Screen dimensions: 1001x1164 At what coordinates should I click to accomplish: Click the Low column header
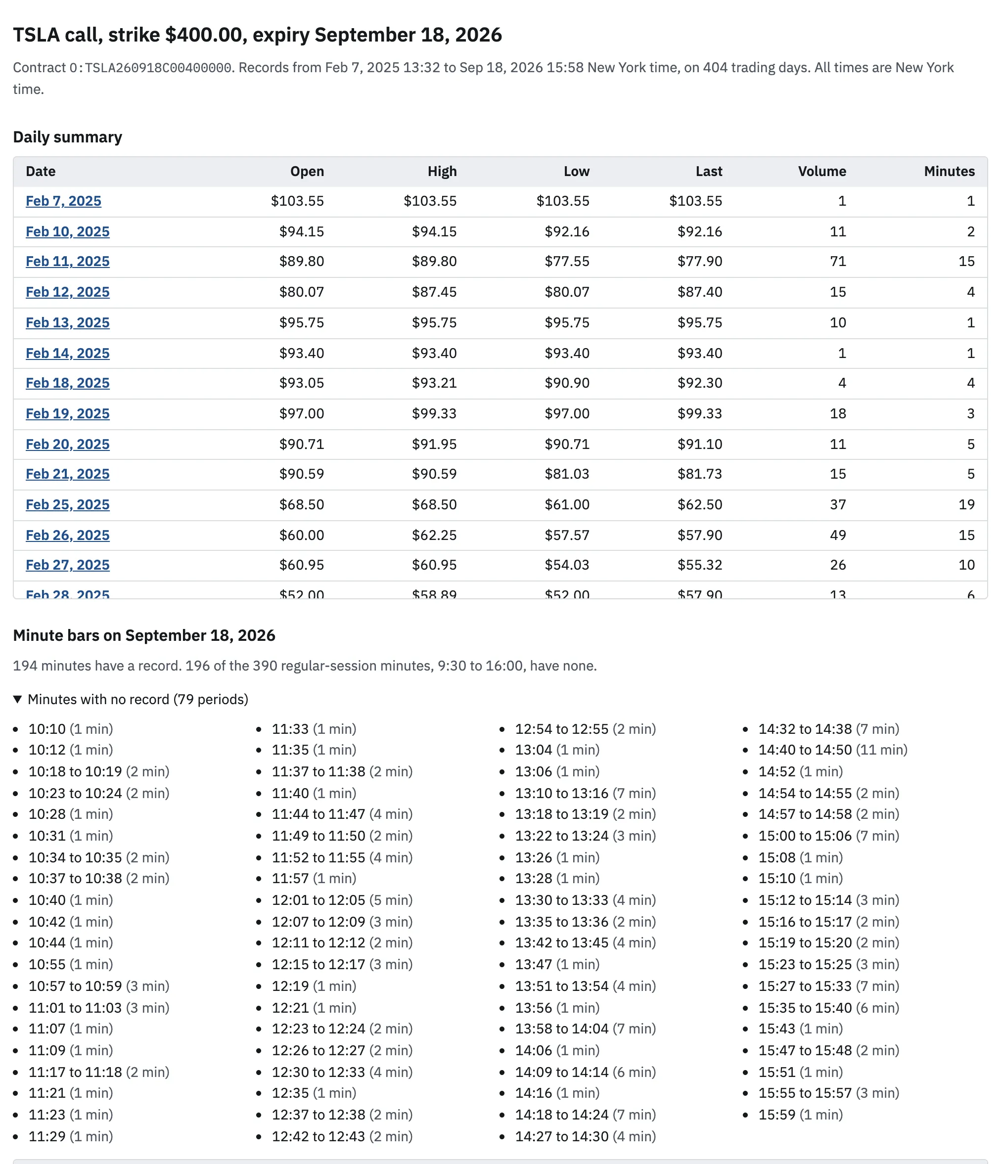pyautogui.click(x=576, y=172)
